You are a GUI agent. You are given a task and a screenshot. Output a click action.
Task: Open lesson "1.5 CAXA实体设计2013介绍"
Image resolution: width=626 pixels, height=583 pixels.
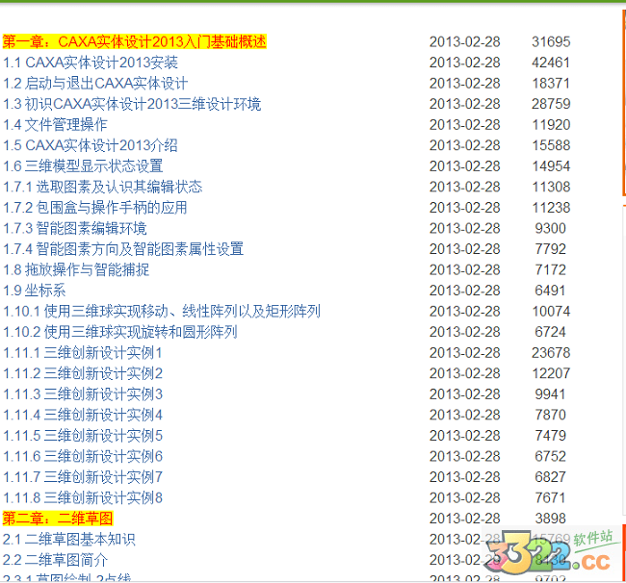click(x=91, y=145)
